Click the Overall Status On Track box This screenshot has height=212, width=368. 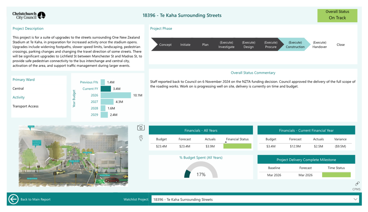point(337,15)
